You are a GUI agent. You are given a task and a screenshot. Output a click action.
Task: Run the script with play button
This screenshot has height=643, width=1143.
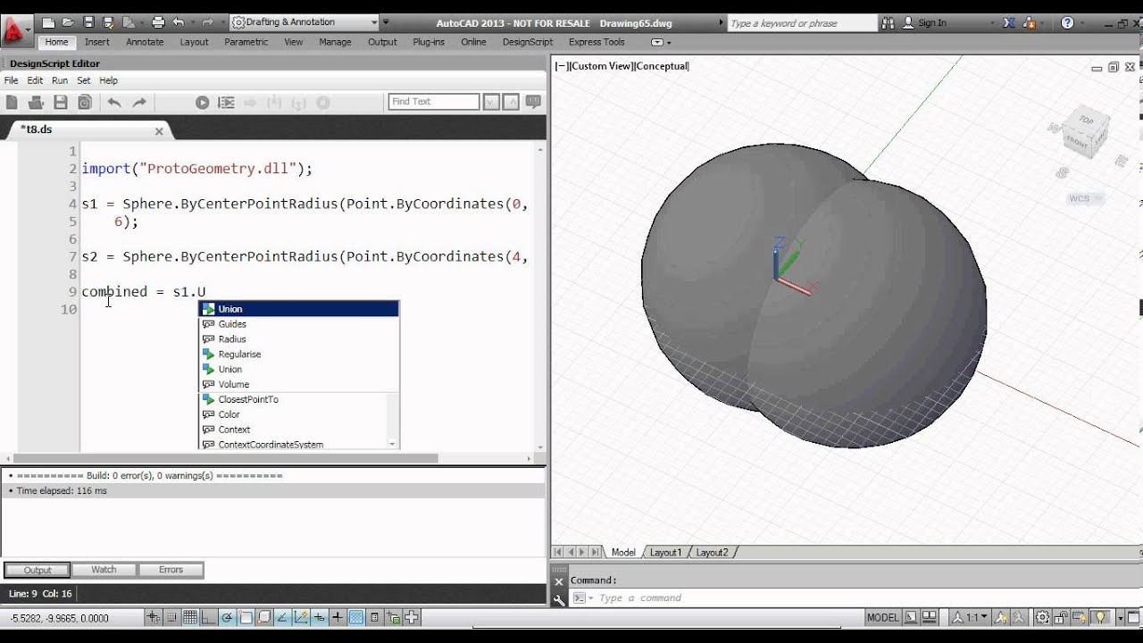click(203, 103)
